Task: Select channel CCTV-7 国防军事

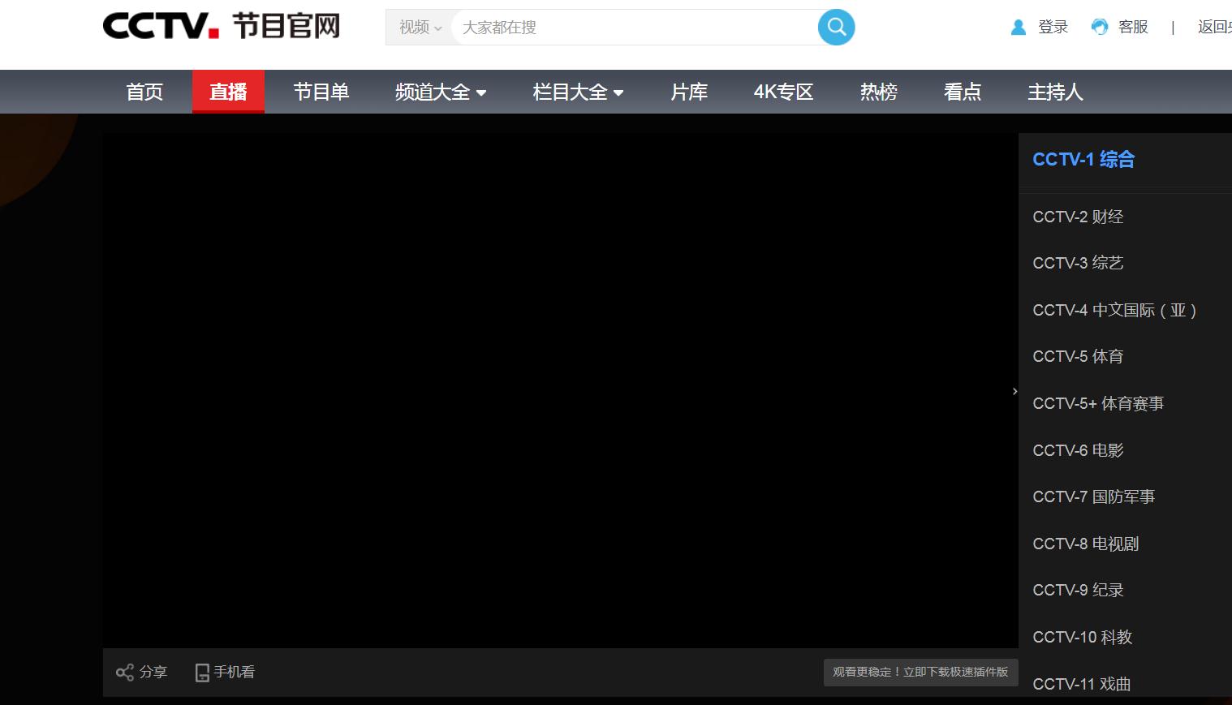Action: point(1093,497)
